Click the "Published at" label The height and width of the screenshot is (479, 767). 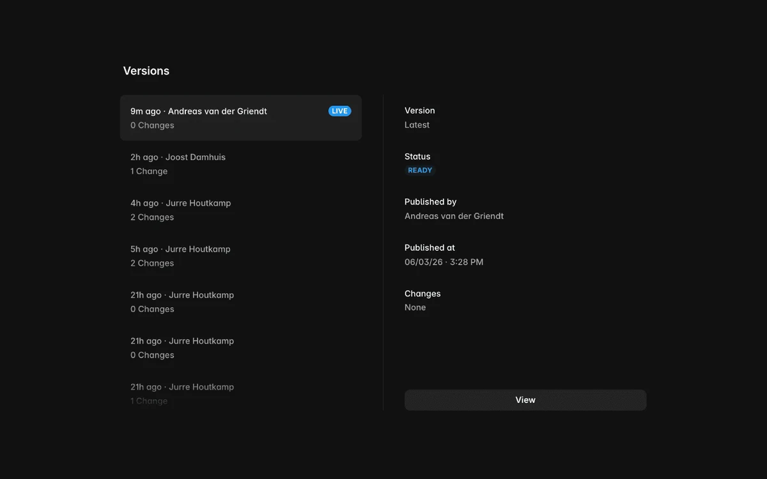point(430,248)
